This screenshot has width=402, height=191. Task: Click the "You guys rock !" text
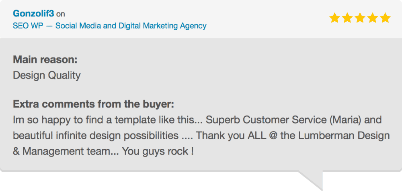click(158, 152)
